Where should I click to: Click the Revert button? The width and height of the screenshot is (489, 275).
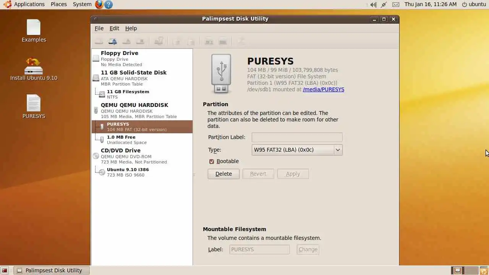point(258,174)
